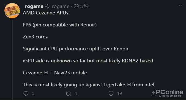Select the 'Significant CPU performance uplift' line

click(76, 49)
